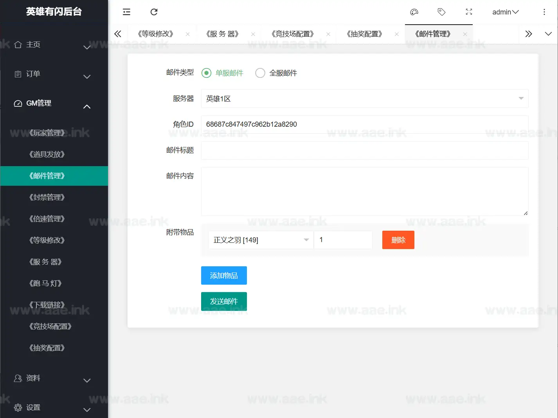Switch to the 《抽奖配置》 tab
This screenshot has height=418, width=558.
click(x=364, y=34)
